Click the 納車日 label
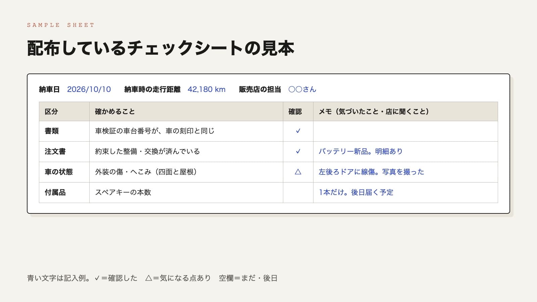This screenshot has width=537, height=302. tap(49, 89)
